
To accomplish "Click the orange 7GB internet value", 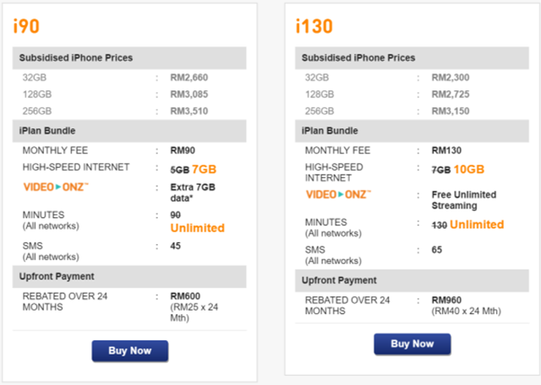I will [205, 169].
